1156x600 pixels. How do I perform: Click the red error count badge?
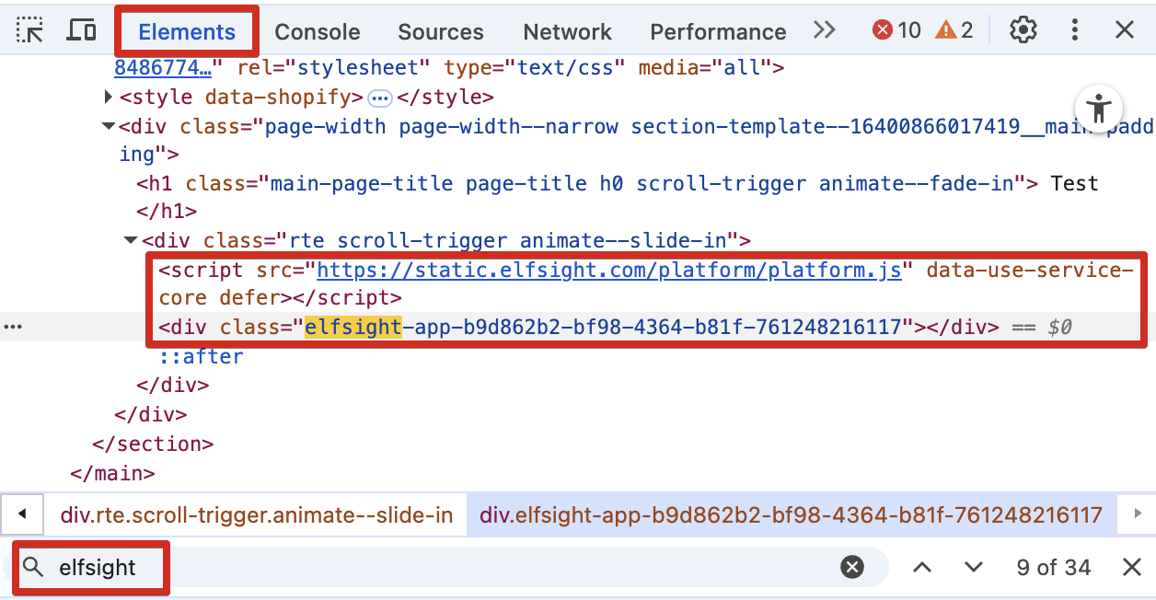pos(896,30)
